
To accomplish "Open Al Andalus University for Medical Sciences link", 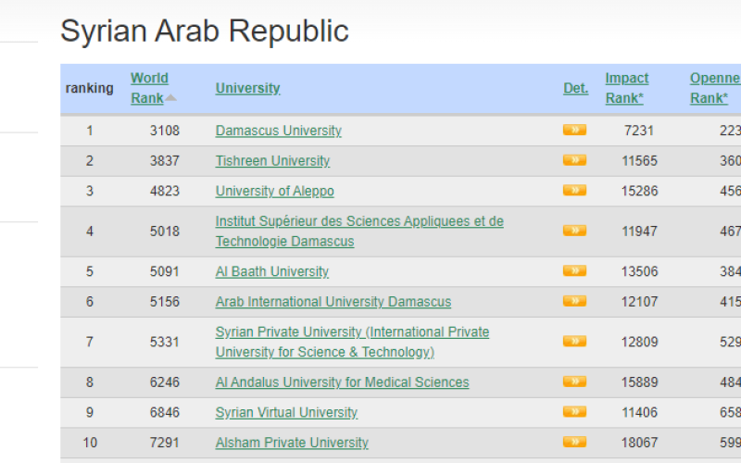I will point(342,382).
